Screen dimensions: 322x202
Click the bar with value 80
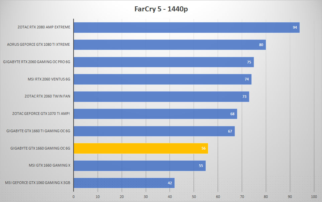170,45
